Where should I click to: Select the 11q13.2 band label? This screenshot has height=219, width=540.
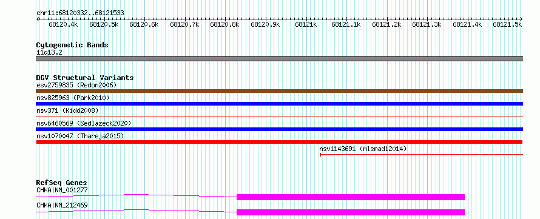49,53
